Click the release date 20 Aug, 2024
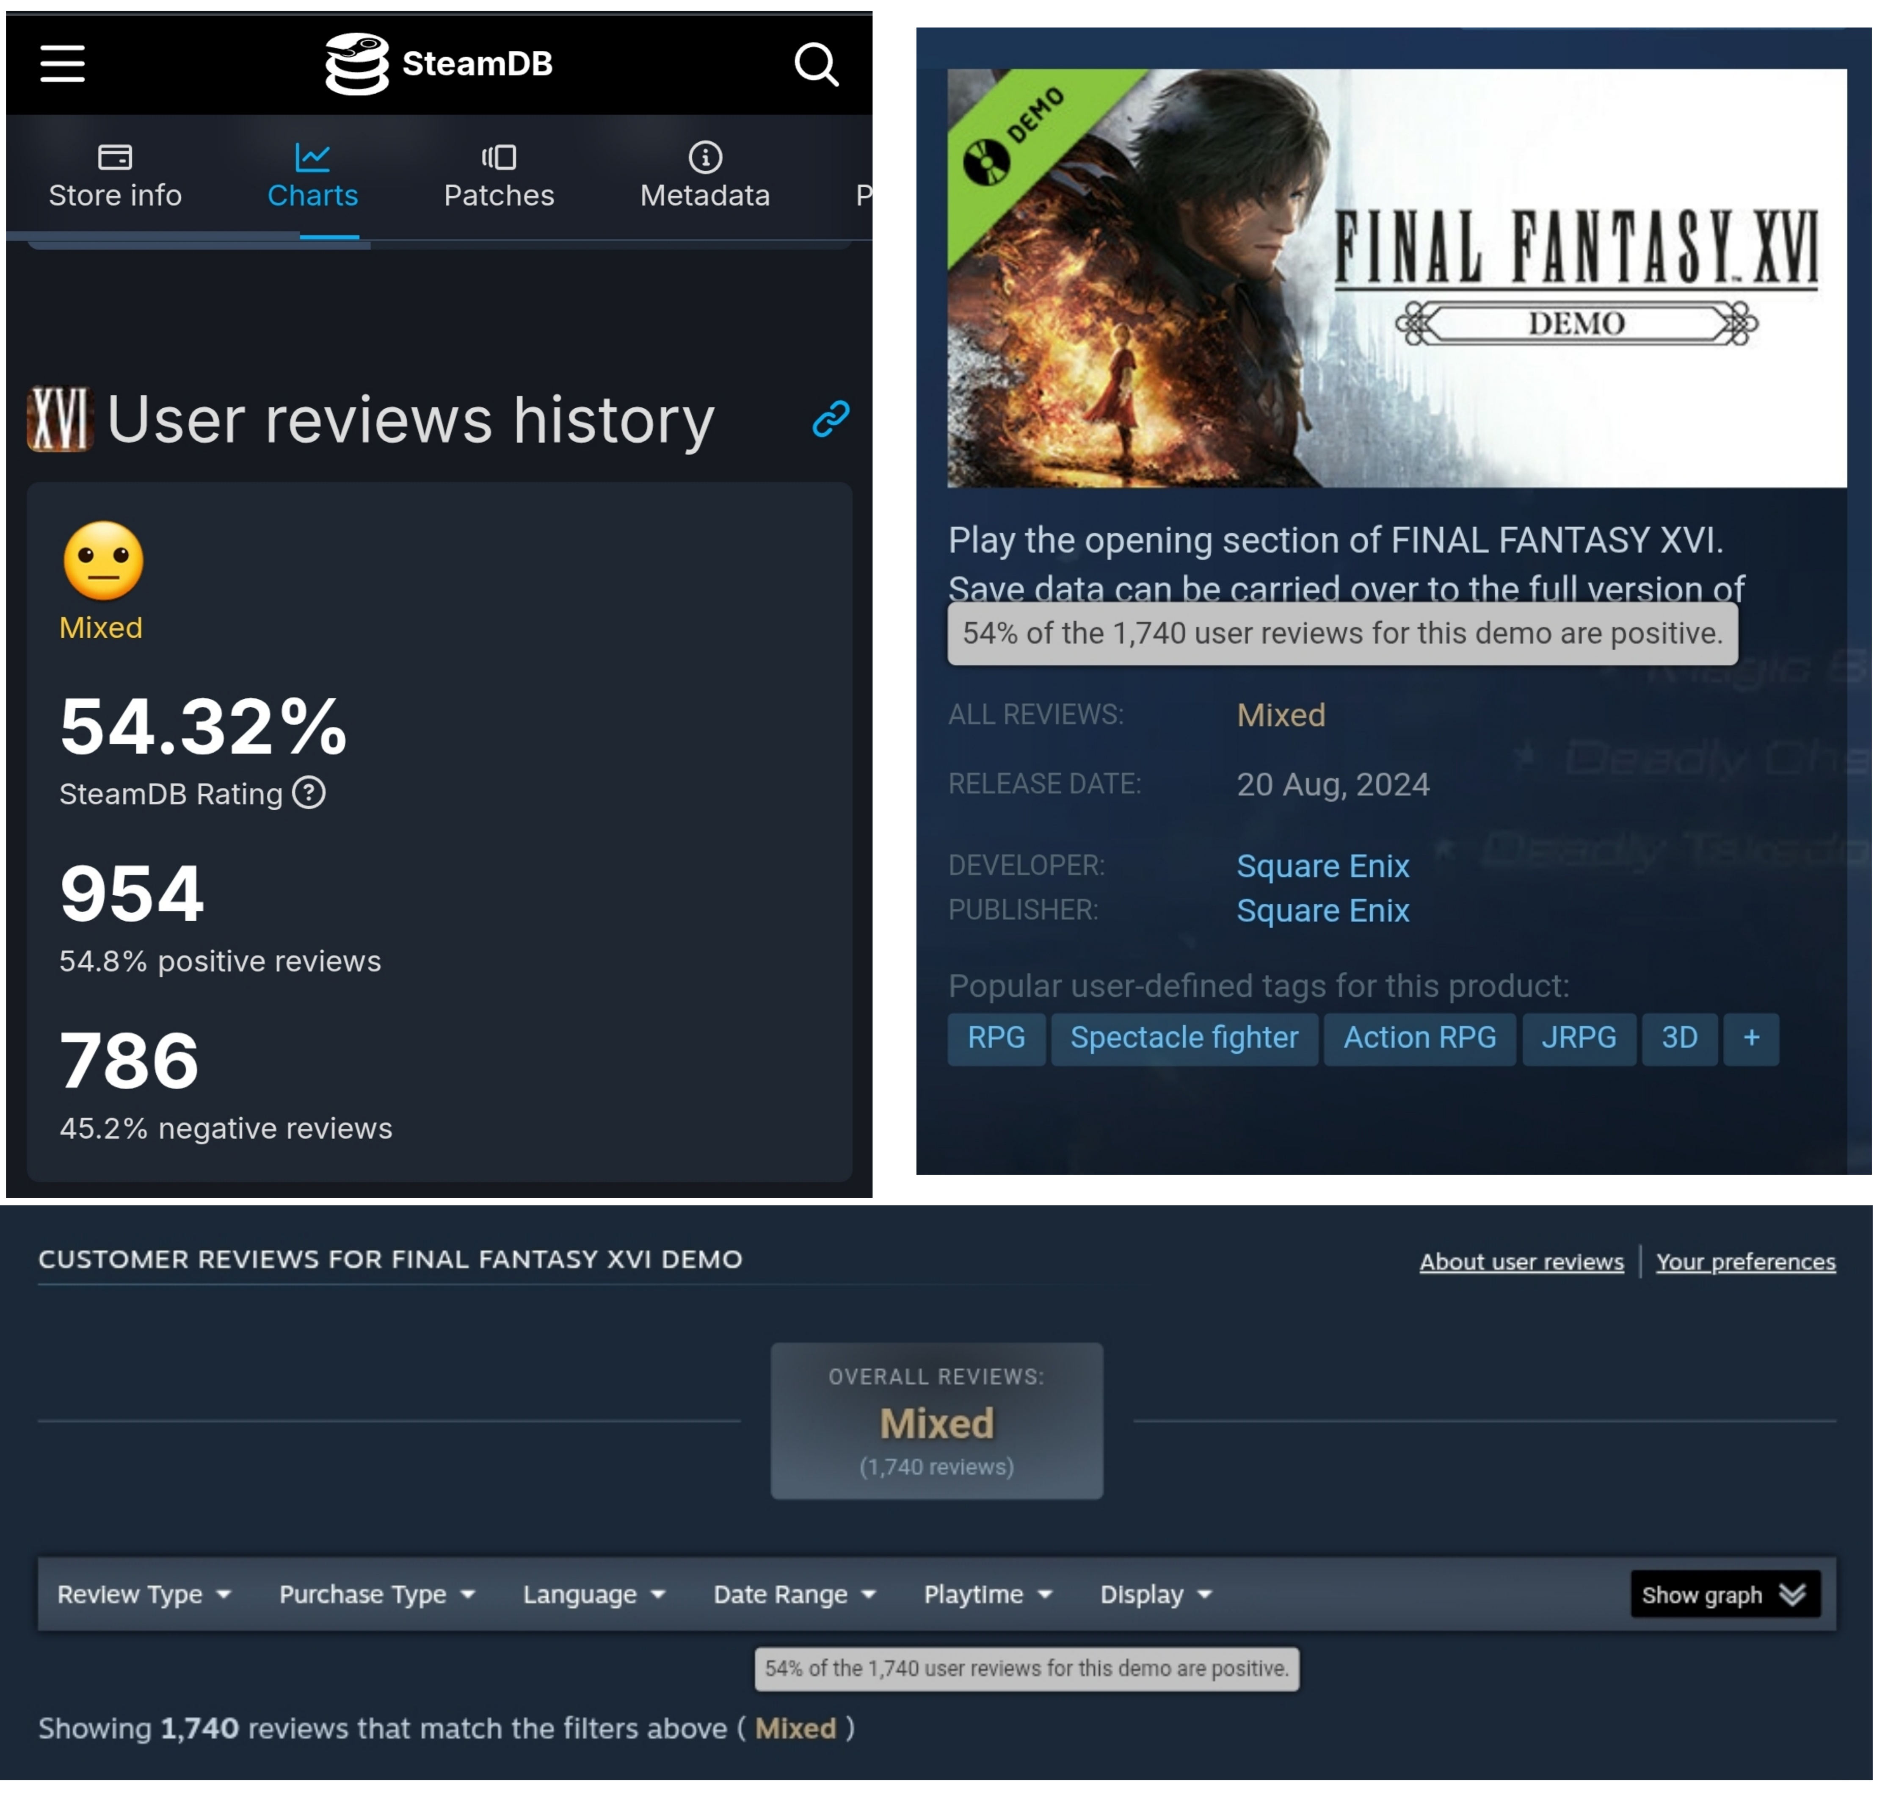The height and width of the screenshot is (1794, 1899). [x=1333, y=784]
